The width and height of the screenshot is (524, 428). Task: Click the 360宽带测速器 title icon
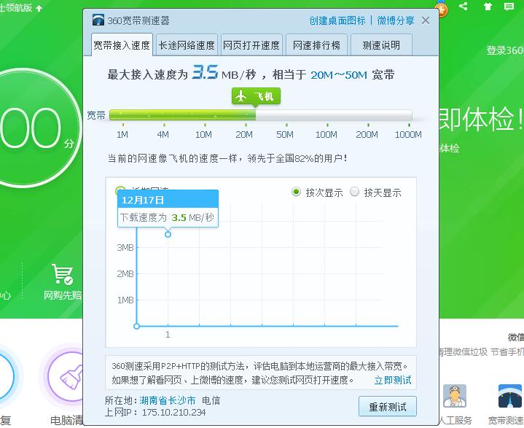pyautogui.click(x=98, y=20)
